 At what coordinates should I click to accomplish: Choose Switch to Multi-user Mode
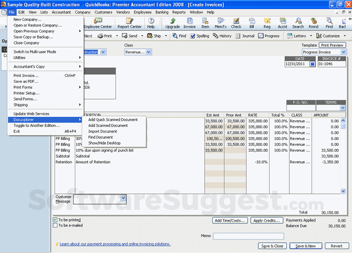click(x=35, y=51)
